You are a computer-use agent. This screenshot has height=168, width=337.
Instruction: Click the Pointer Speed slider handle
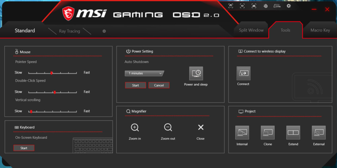51,73
